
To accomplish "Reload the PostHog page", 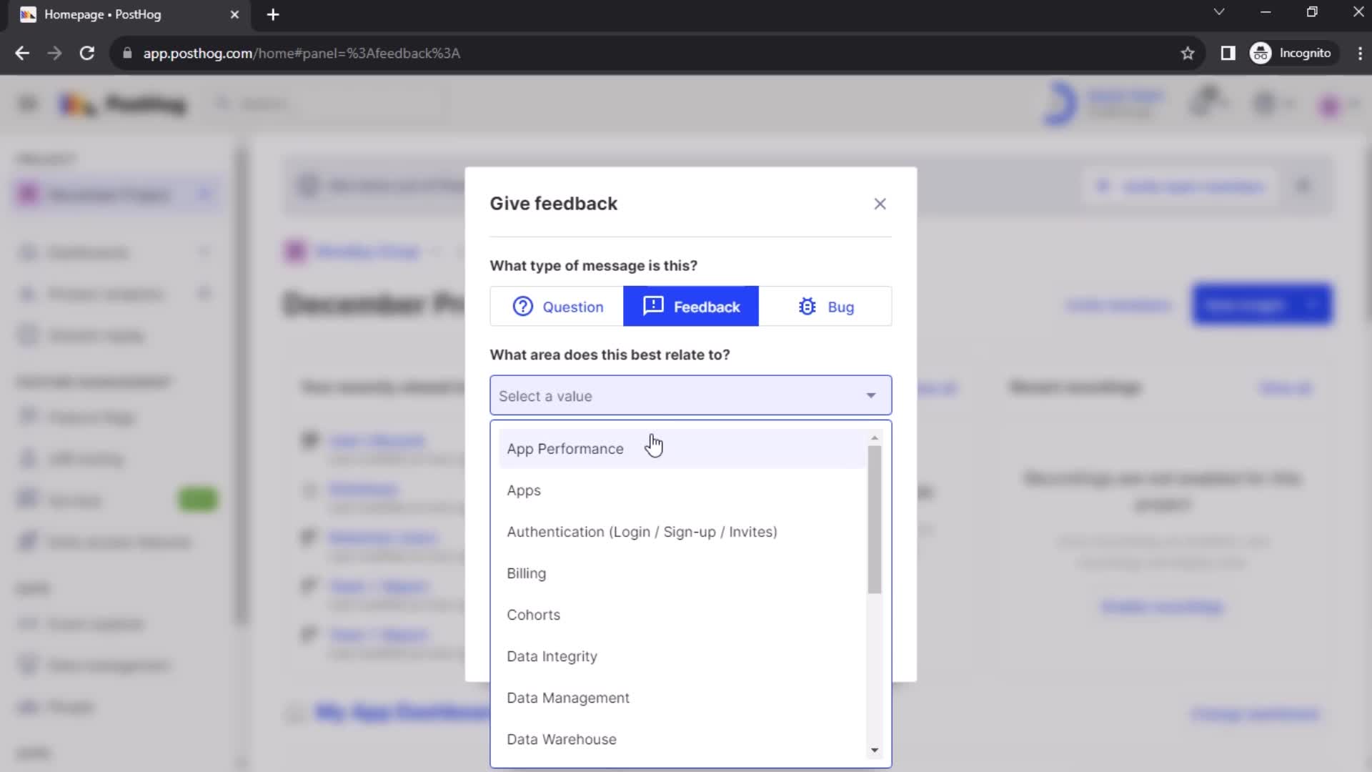I will (x=87, y=53).
